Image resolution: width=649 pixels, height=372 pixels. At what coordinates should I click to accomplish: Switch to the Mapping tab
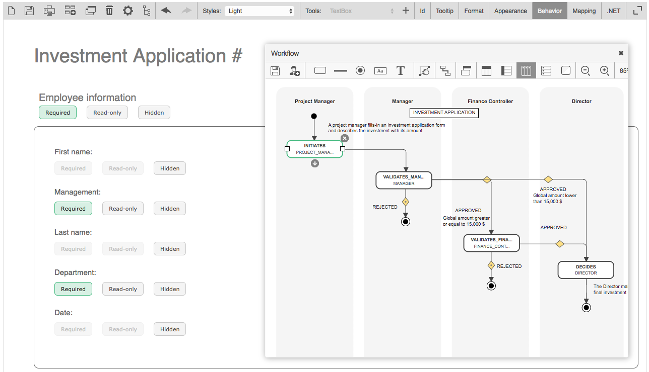tap(584, 11)
